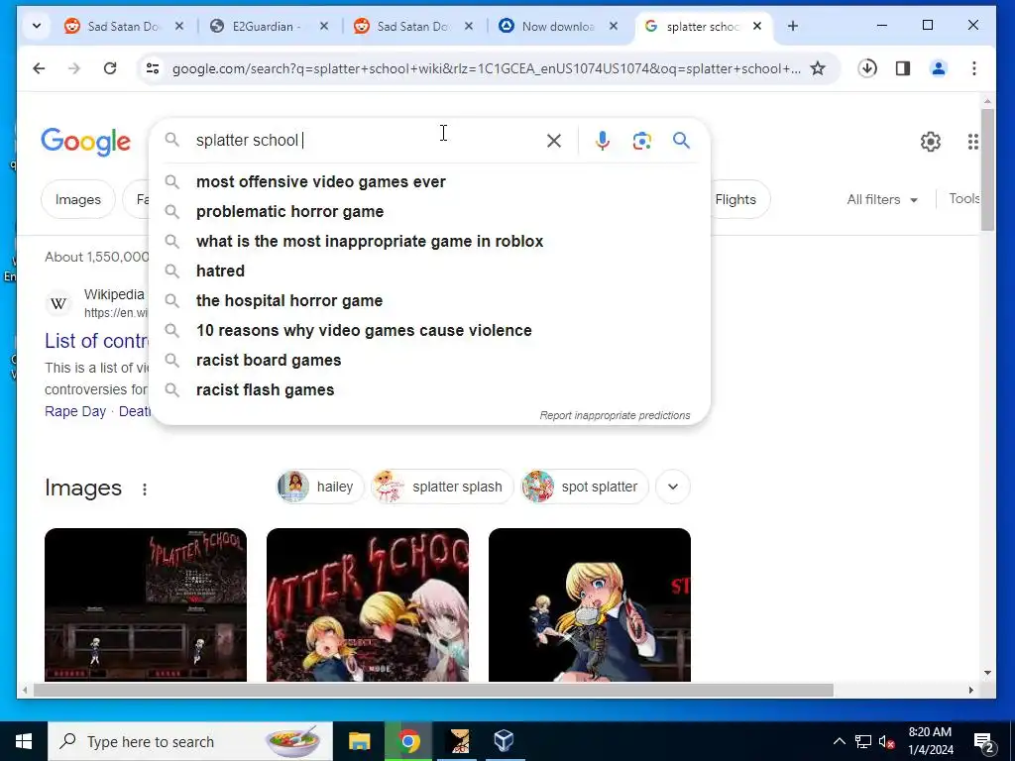
Task: Expand the All filters dropdown
Action: [882, 199]
